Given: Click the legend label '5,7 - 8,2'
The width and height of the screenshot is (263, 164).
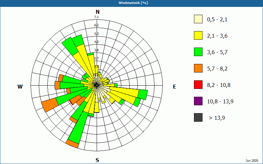Looking at the screenshot, I should tap(217, 69).
